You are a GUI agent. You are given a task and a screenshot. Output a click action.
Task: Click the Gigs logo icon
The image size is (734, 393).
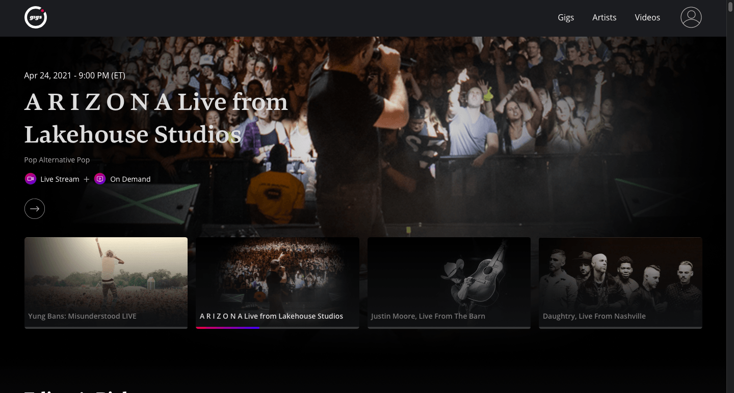click(x=36, y=18)
